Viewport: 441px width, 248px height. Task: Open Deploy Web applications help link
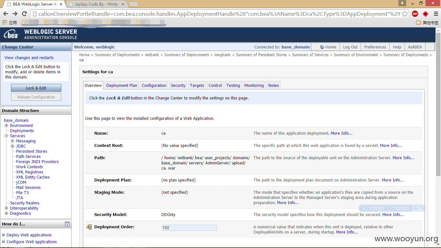29,235
